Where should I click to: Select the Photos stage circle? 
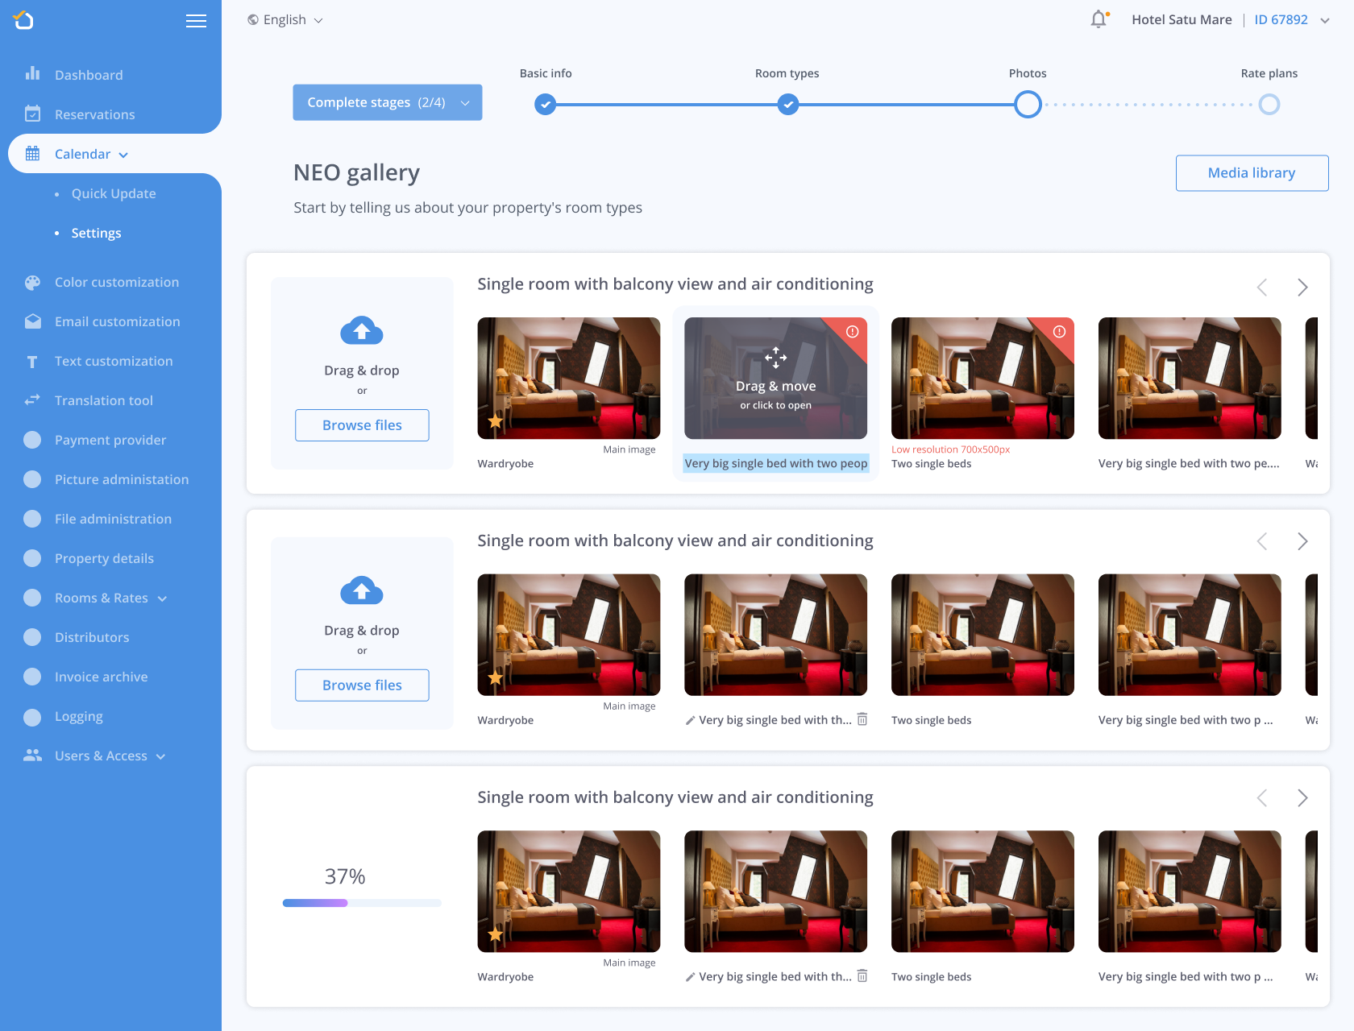[1028, 105]
